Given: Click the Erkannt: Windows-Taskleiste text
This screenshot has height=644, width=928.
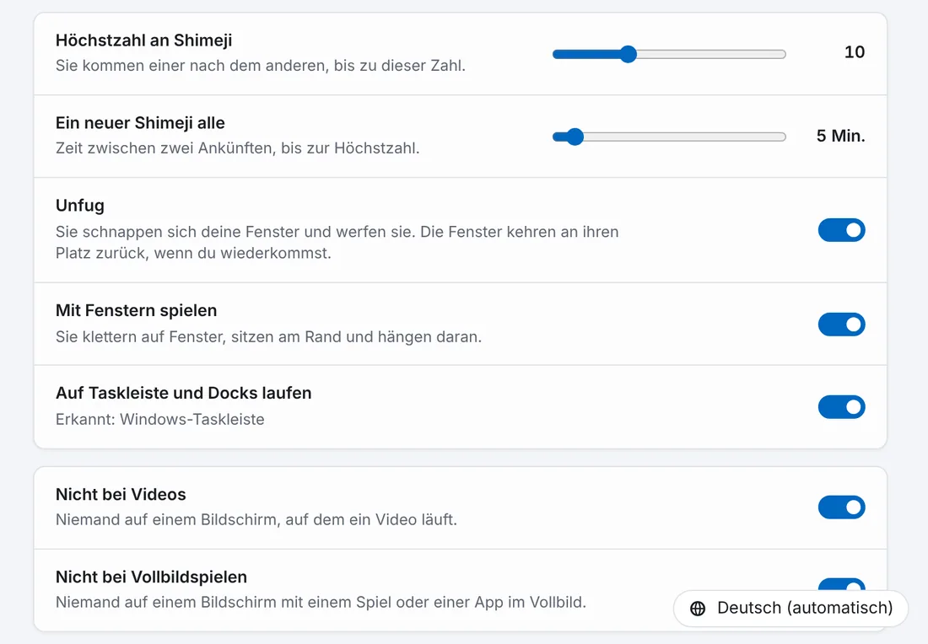Looking at the screenshot, I should click(x=159, y=419).
